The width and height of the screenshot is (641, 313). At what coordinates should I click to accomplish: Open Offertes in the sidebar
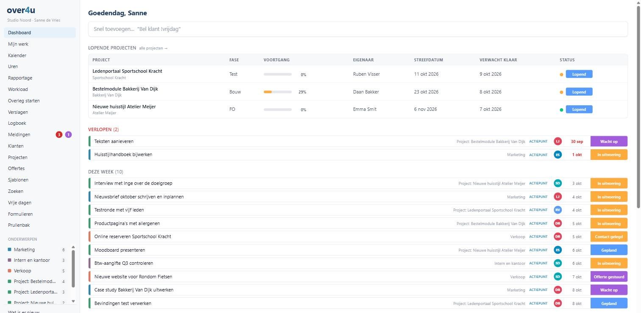pyautogui.click(x=40, y=168)
